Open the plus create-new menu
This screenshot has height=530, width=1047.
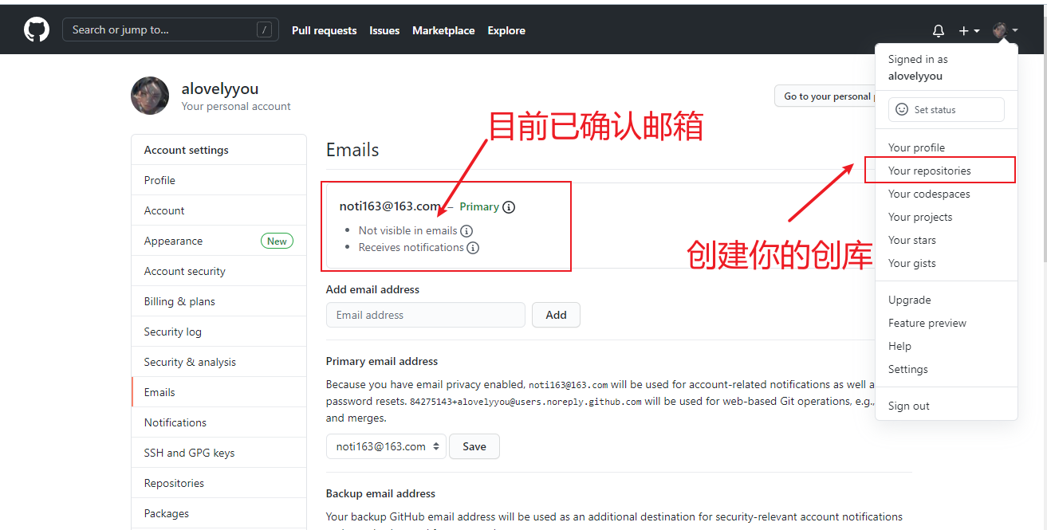[x=969, y=31]
